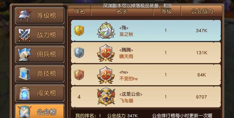Image resolution: width=234 pixels, height=118 pixels.
Task: Select the highlighted 公会榜 guild tab
Action: tap(40, 111)
